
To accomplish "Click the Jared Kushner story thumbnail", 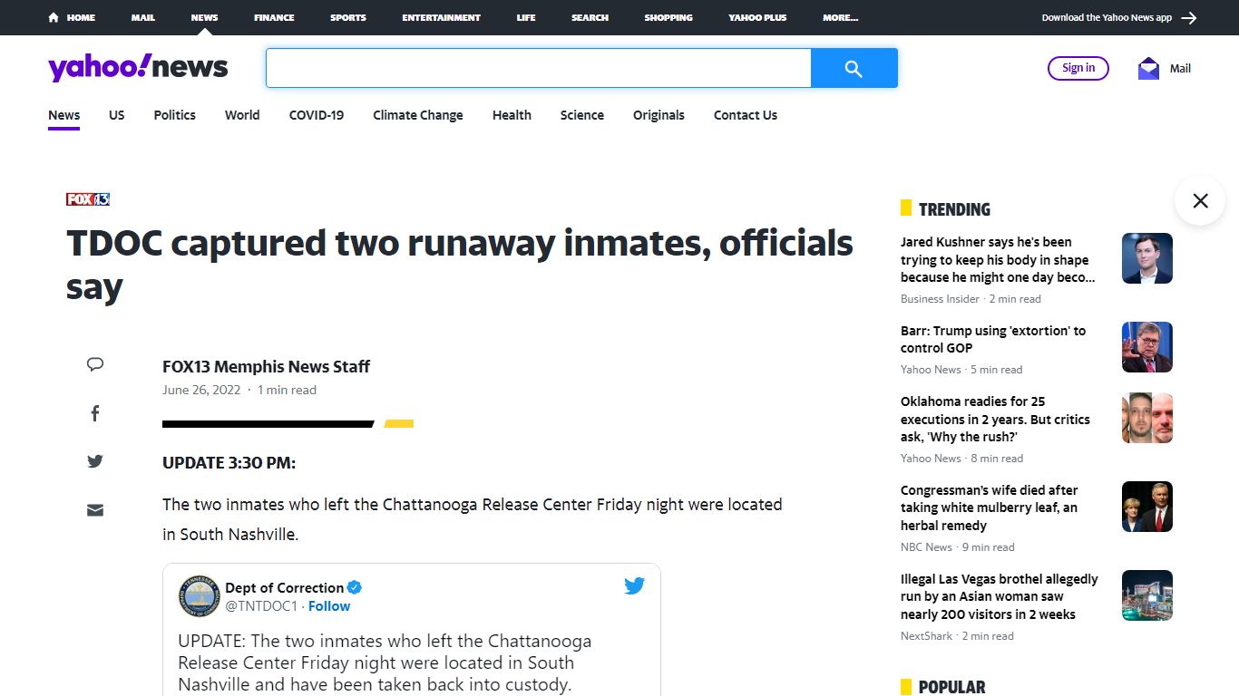I will point(1147,258).
